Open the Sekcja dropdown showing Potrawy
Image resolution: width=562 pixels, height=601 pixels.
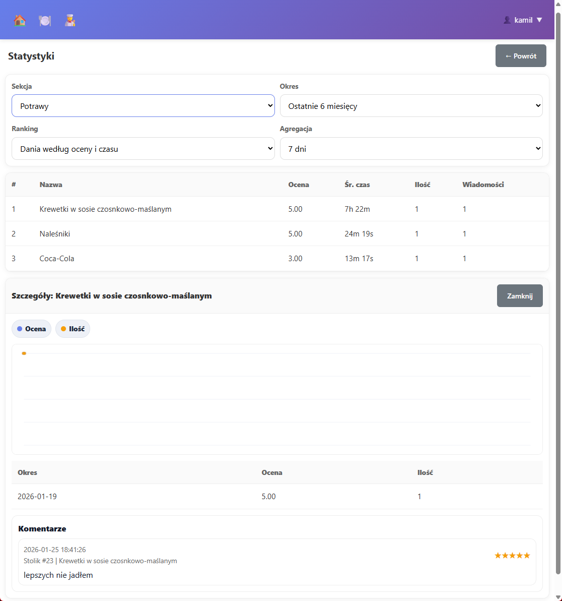pos(143,106)
